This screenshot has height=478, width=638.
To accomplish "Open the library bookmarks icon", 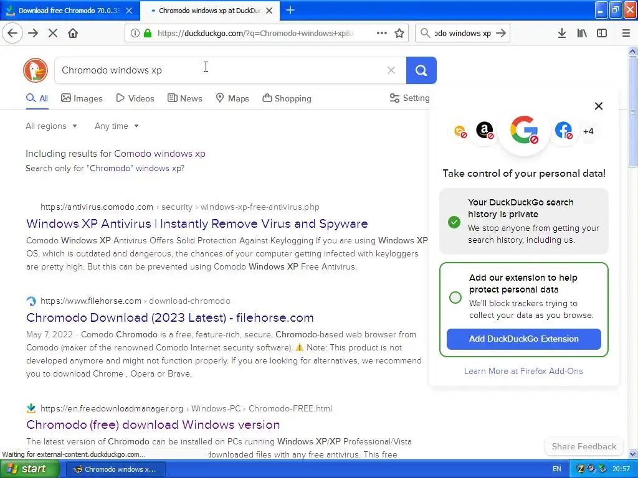I will click(583, 33).
